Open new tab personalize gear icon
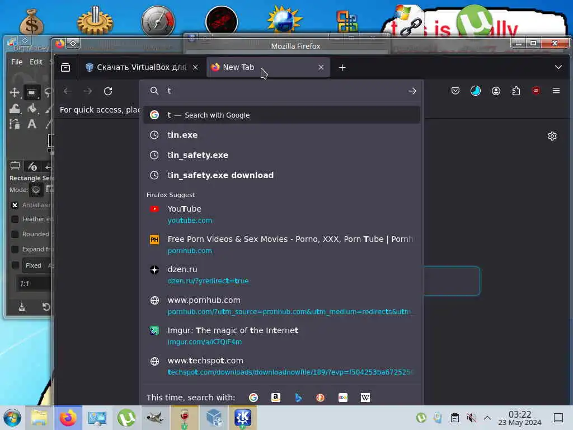 (x=552, y=136)
